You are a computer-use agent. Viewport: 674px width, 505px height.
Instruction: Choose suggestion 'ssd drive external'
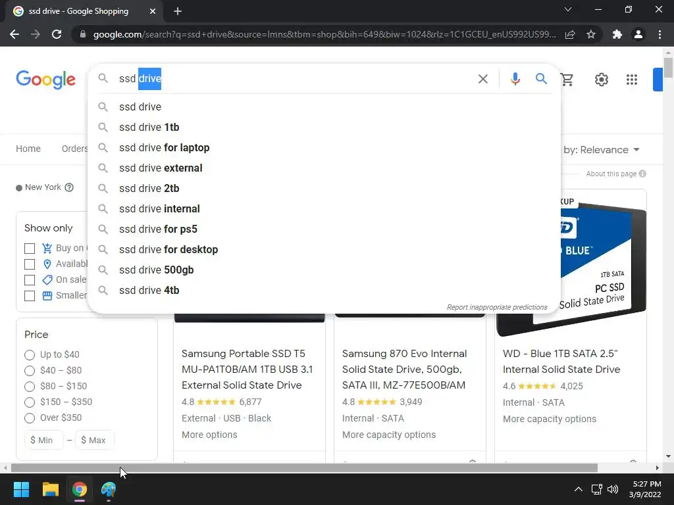(x=324, y=168)
